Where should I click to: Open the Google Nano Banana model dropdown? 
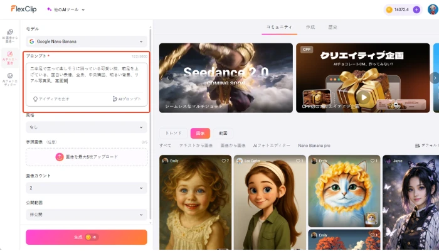pos(87,41)
